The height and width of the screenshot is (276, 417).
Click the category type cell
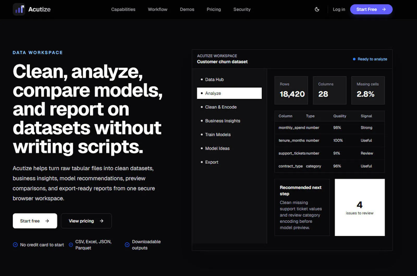(314, 166)
